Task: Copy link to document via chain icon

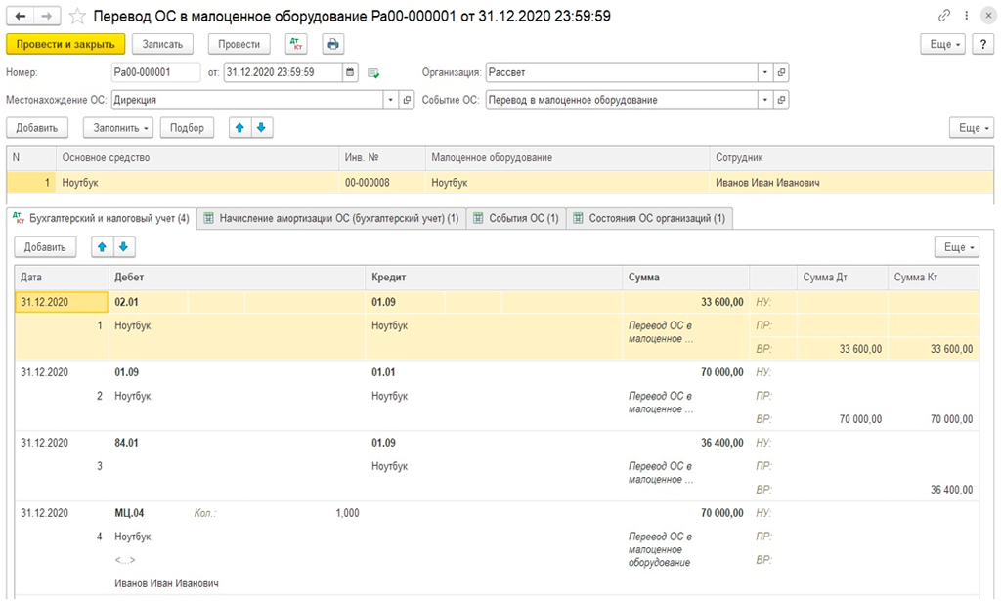Action: 944,16
